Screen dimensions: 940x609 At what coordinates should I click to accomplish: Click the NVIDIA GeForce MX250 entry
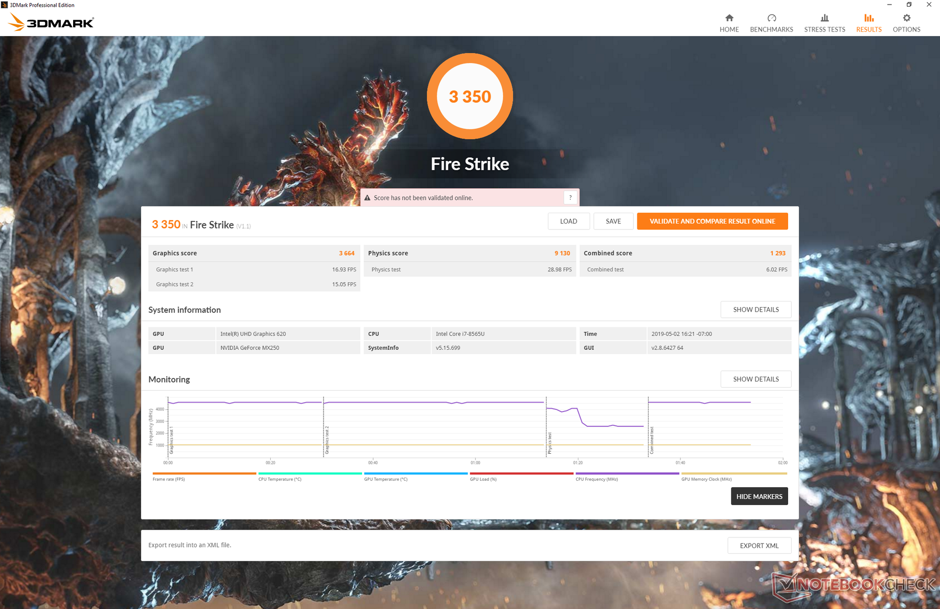pyautogui.click(x=250, y=348)
